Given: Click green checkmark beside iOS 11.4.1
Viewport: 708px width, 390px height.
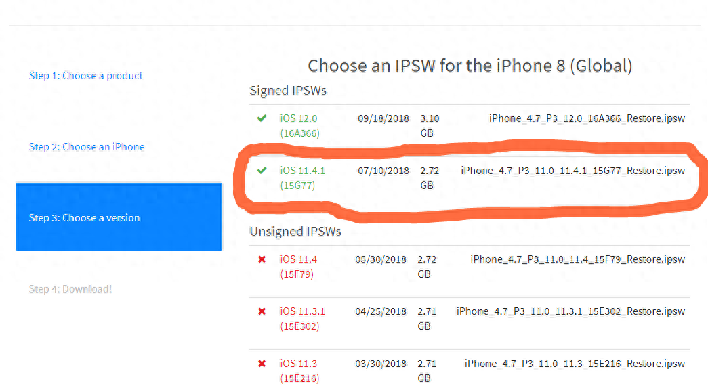Looking at the screenshot, I should tap(262, 170).
